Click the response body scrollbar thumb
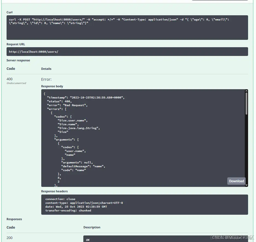This screenshot has width=256, height=242. click(x=246, y=103)
